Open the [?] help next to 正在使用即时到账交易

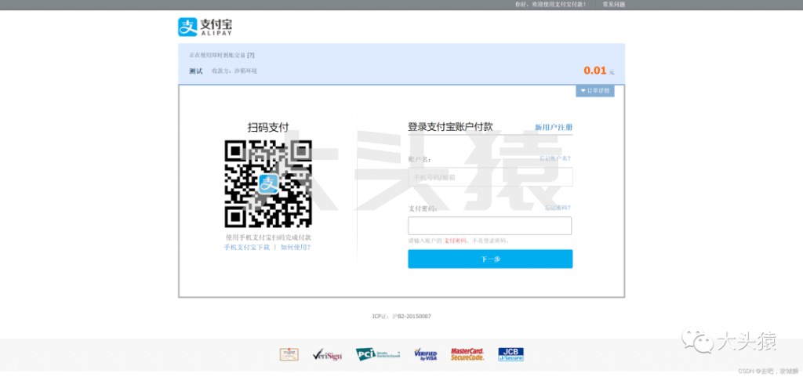coord(250,55)
